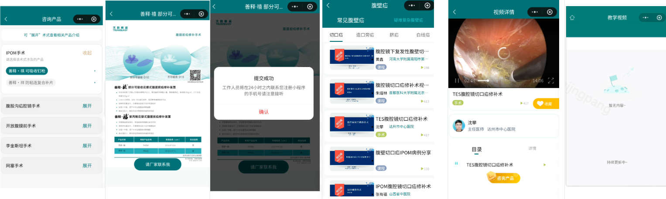Screen dimensions: 666x199
Task: Switch to the 目录 tab
Action: point(476,150)
